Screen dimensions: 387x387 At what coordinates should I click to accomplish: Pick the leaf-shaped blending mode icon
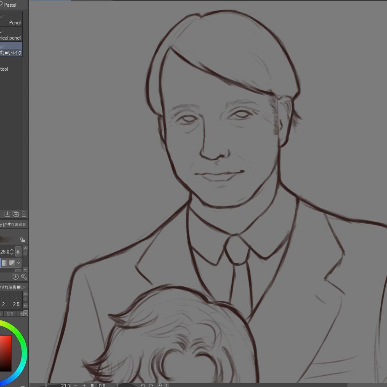coord(12,263)
